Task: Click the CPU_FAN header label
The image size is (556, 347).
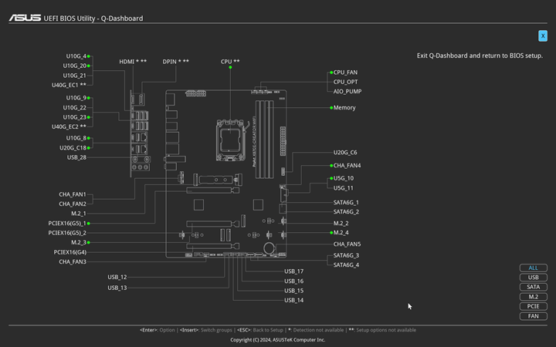Action: coord(345,72)
